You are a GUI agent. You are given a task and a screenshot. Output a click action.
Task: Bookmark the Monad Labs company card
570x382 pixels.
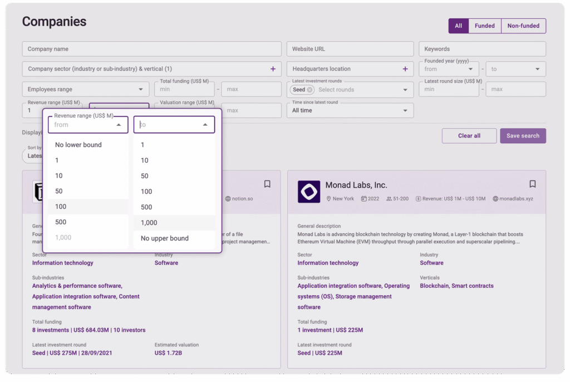[532, 184]
